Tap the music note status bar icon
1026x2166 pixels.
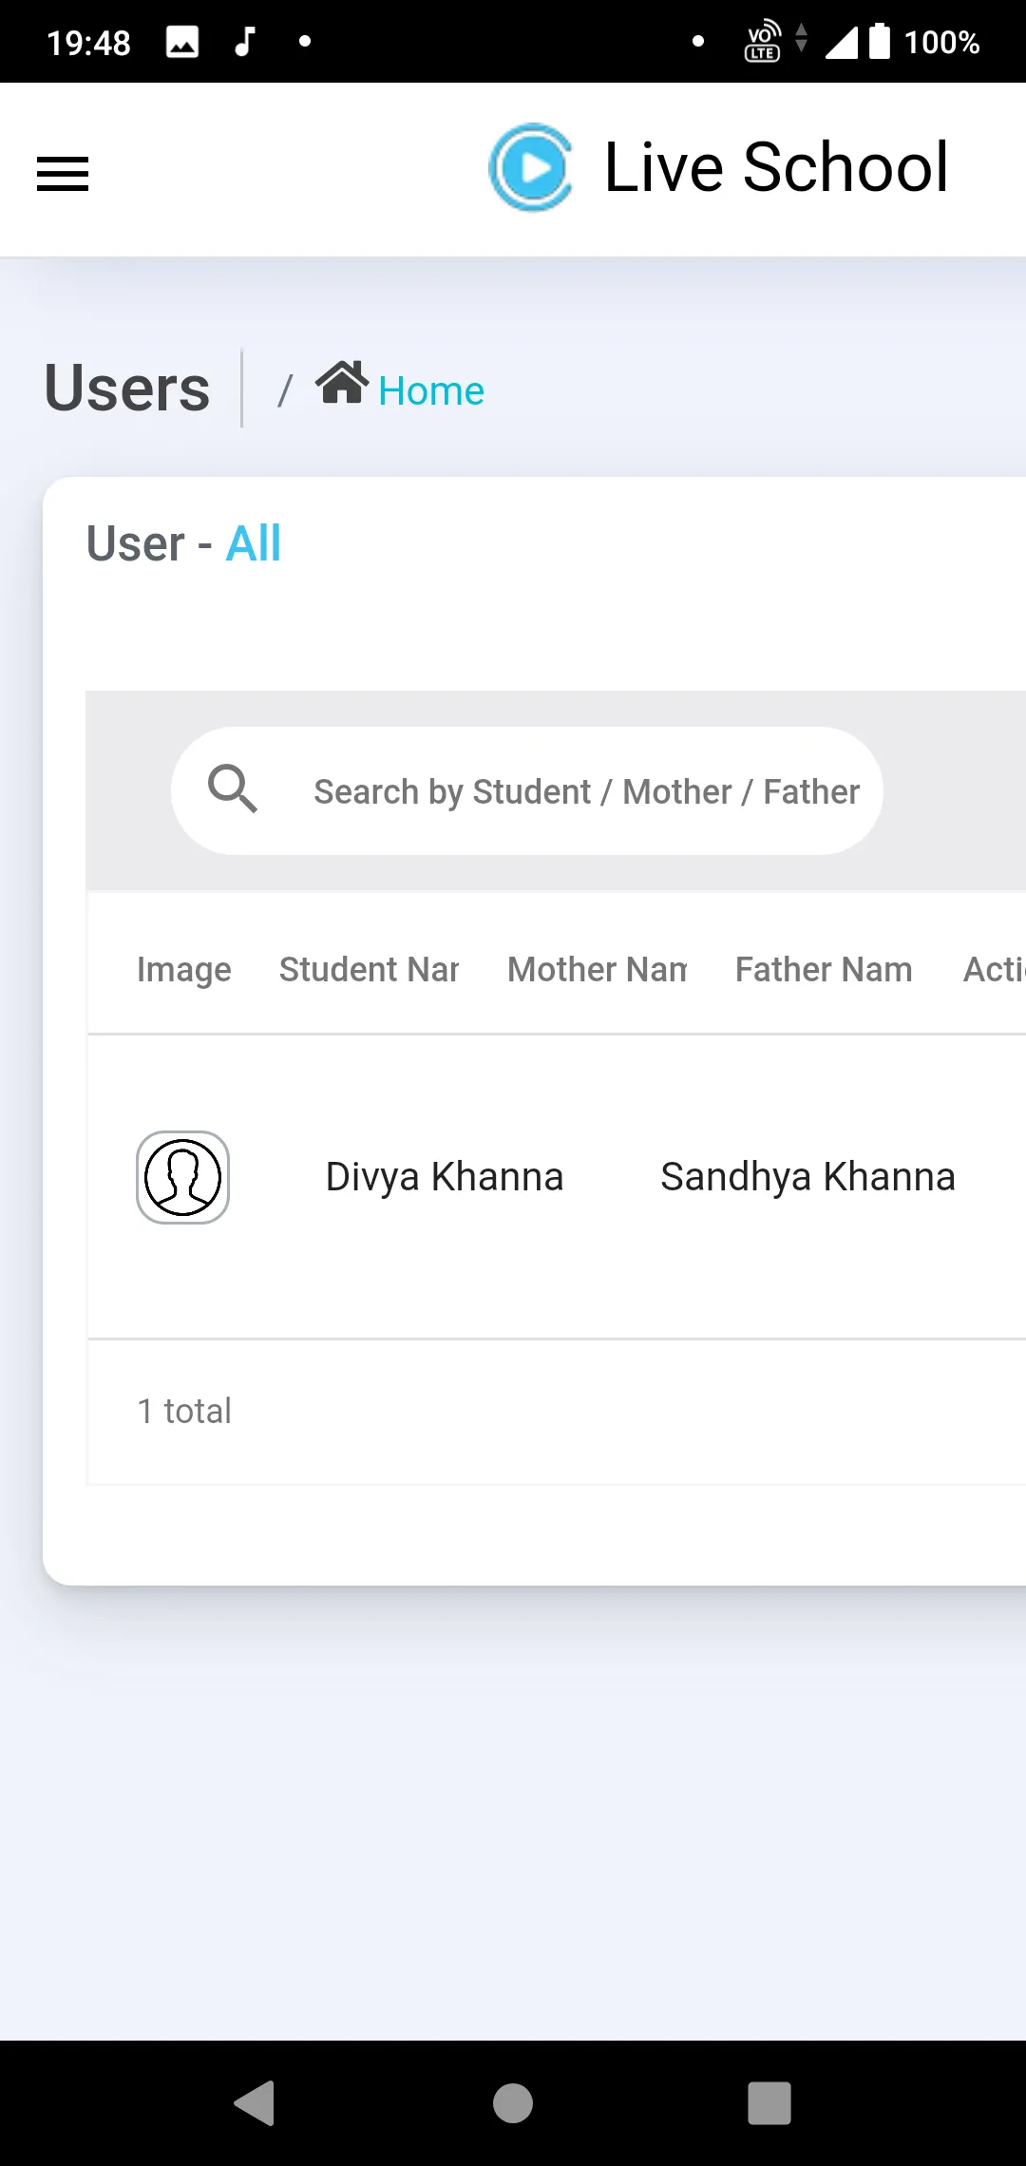point(245,42)
